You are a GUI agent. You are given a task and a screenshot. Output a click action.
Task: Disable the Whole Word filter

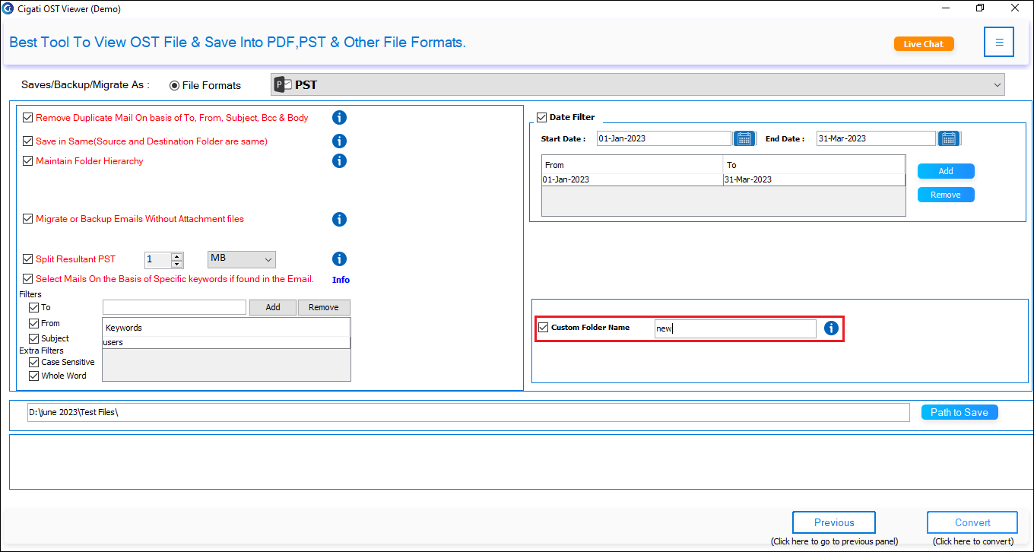pos(33,376)
